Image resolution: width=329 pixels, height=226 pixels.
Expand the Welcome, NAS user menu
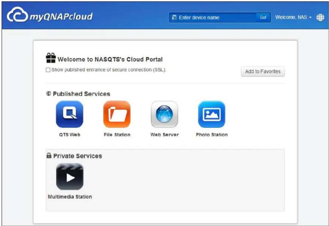pos(293,17)
